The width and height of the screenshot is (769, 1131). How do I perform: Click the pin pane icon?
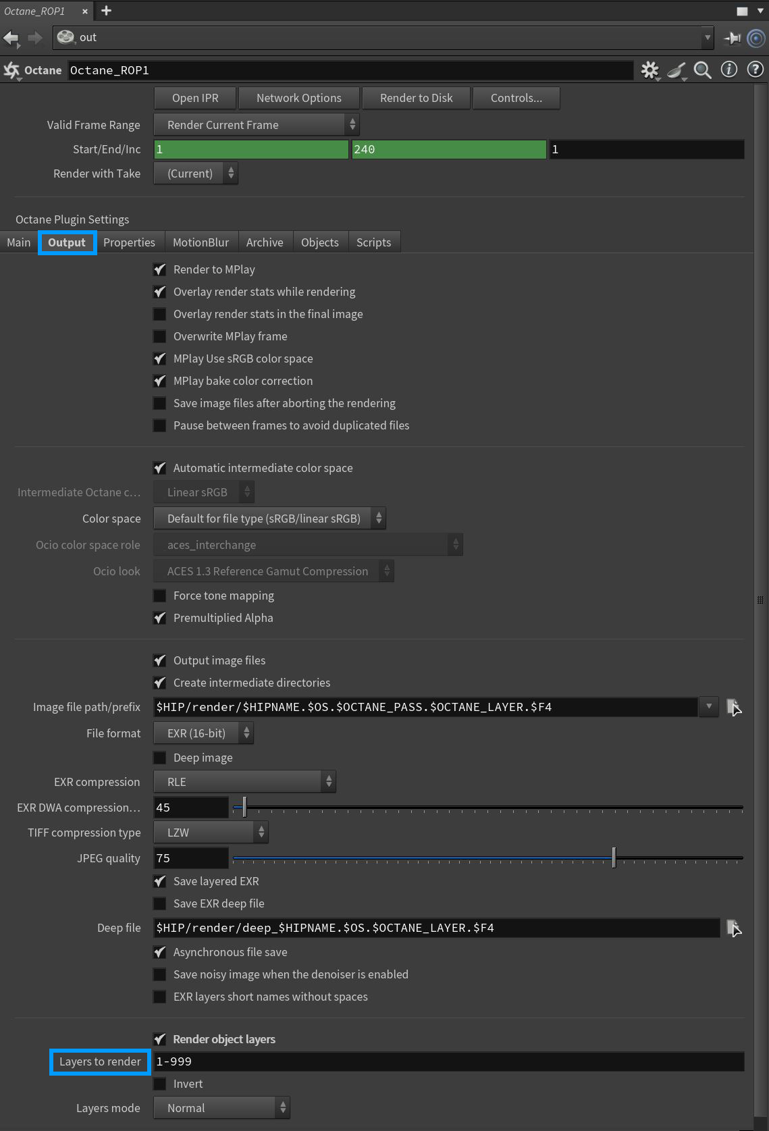tap(732, 38)
